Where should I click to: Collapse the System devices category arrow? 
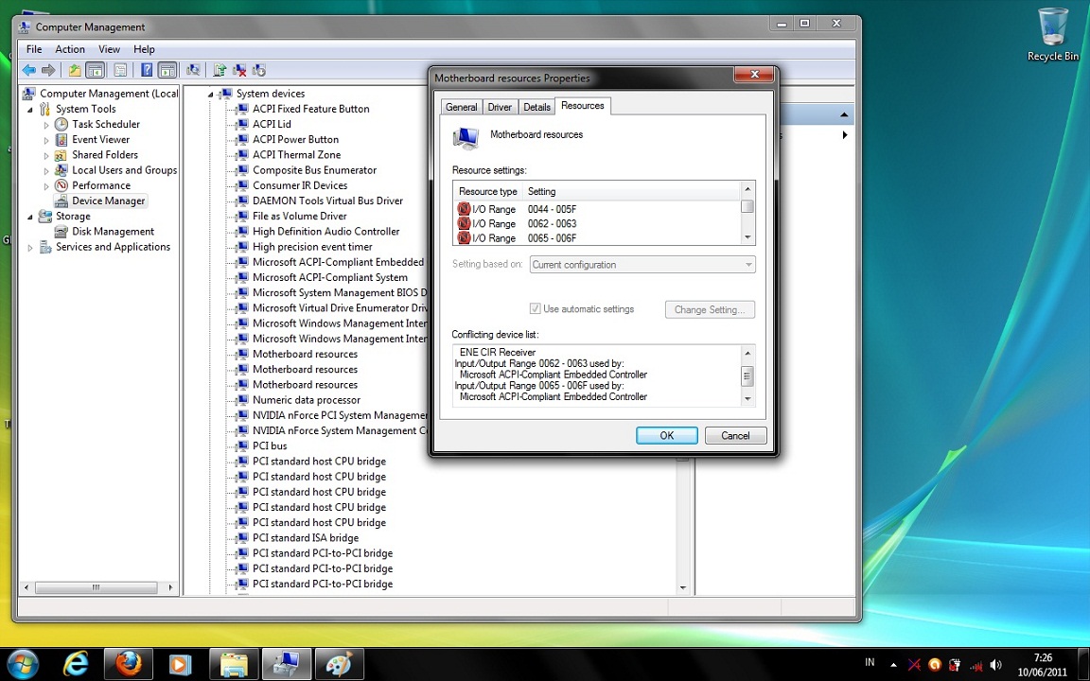(x=210, y=95)
